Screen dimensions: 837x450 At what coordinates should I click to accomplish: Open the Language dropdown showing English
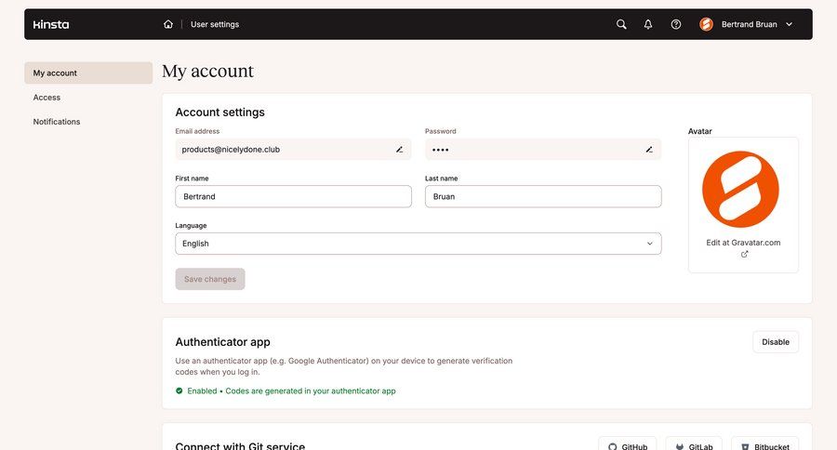click(x=418, y=244)
